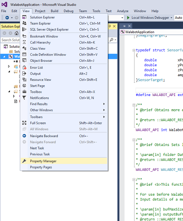This screenshot has width=183, height=221.
Task: Click the Code Definition Window icon
Action: [24, 54]
